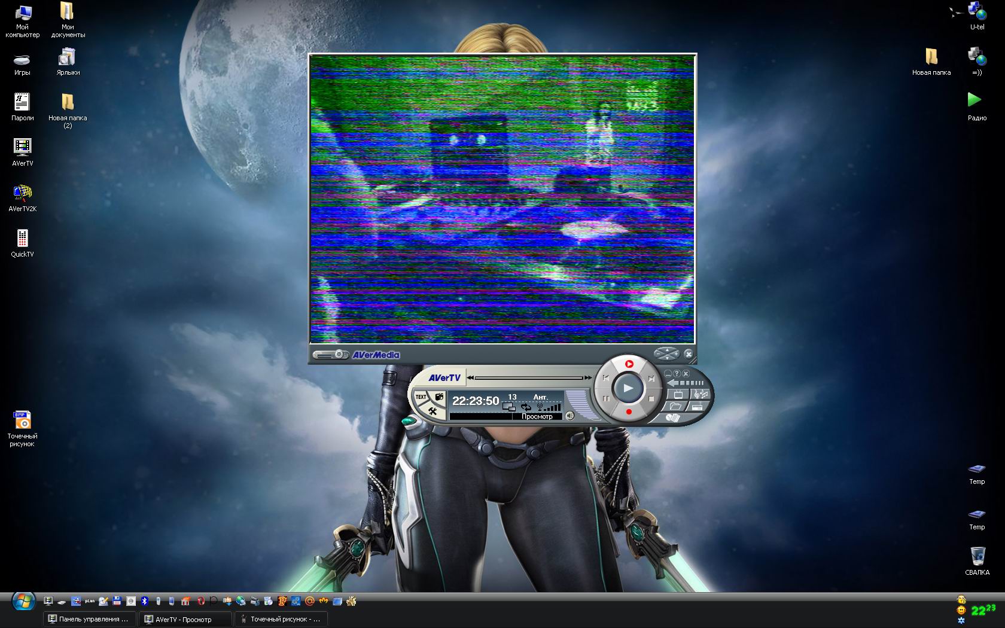1005x628 pixels.
Task: Switch to Панель управления taskbar button
Action: click(x=89, y=619)
